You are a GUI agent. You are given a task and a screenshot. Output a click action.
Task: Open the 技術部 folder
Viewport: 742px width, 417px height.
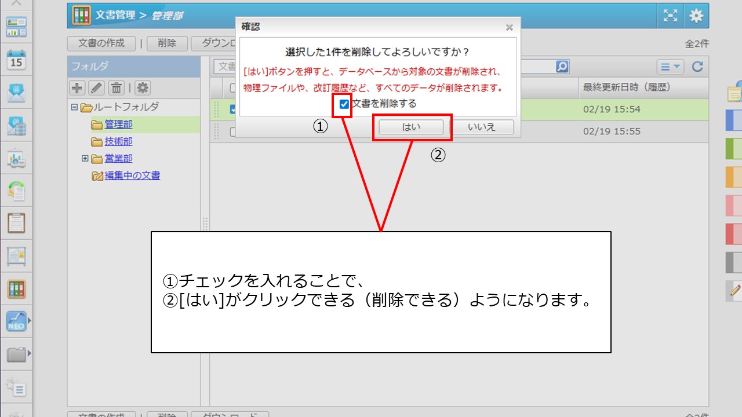pyautogui.click(x=118, y=141)
